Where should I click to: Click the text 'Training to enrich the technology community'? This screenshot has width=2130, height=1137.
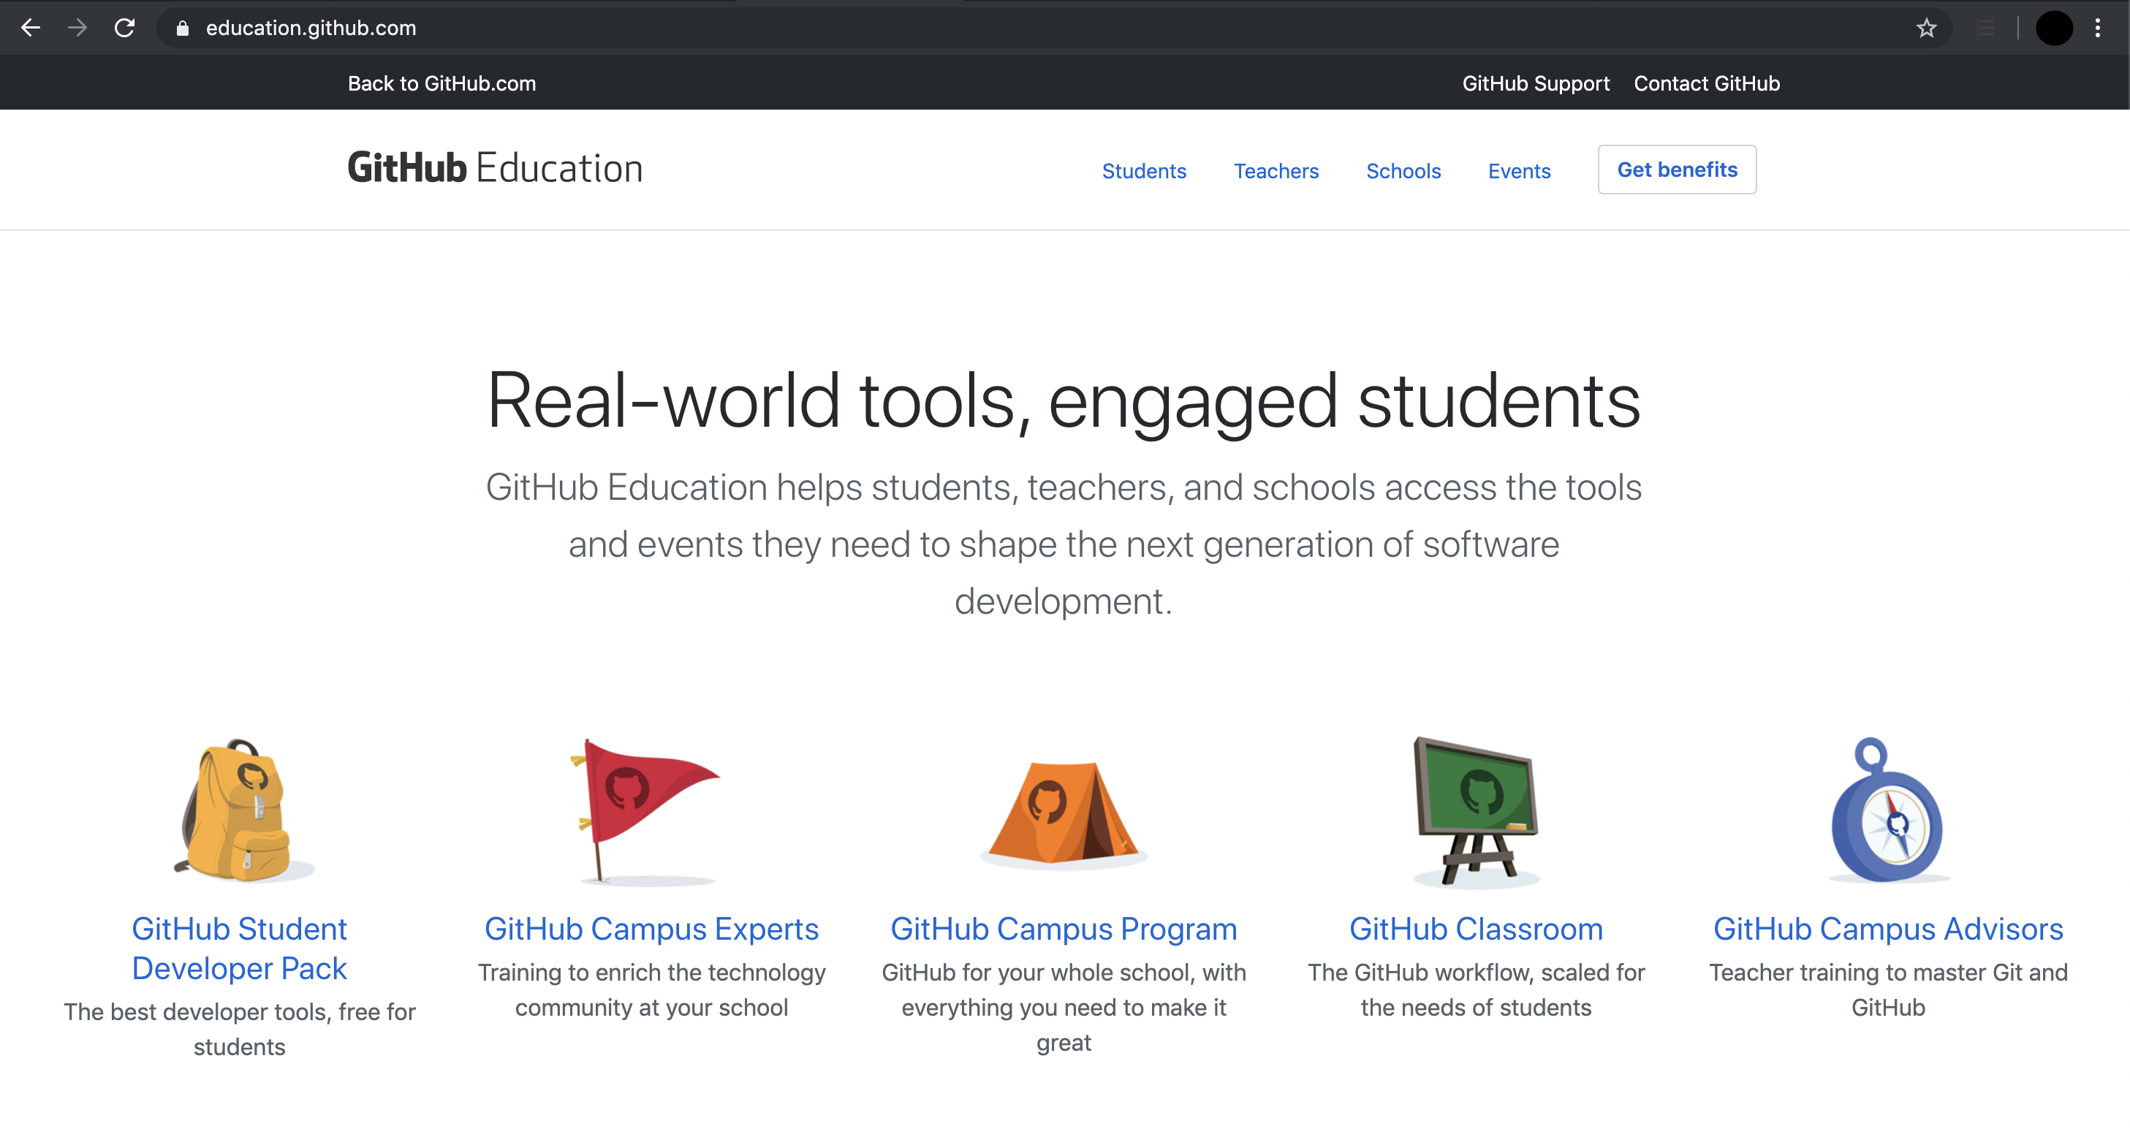(651, 990)
